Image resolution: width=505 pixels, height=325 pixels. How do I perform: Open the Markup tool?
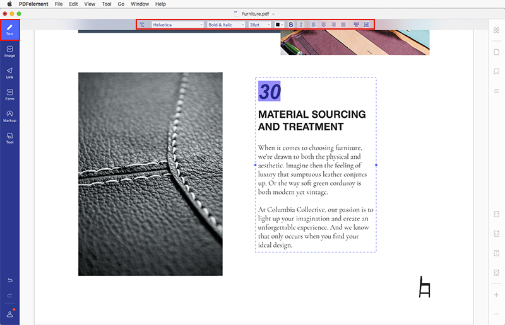tap(9, 116)
